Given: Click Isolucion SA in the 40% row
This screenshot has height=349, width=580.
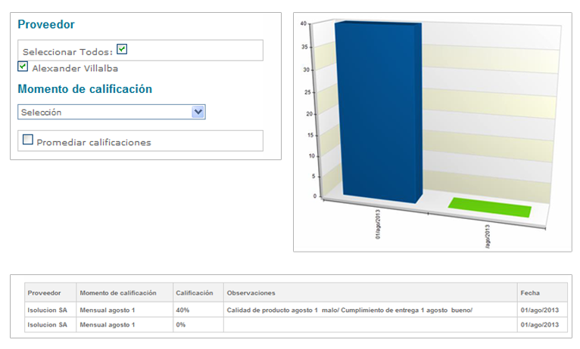Looking at the screenshot, I should click(47, 310).
